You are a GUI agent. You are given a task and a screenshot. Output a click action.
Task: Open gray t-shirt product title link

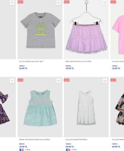(31, 61)
